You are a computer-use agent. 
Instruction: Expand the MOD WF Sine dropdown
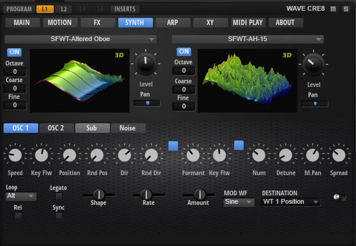[239, 202]
